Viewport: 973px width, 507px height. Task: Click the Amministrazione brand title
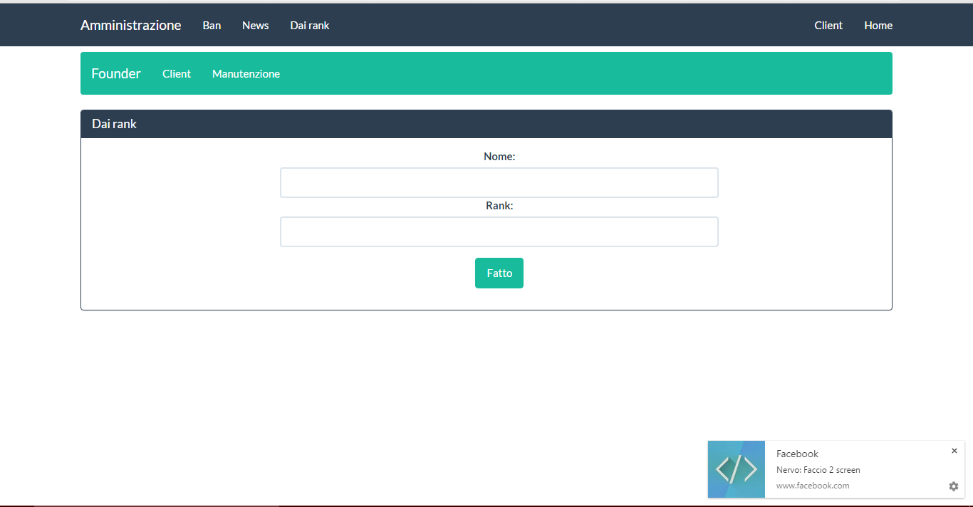coord(131,25)
